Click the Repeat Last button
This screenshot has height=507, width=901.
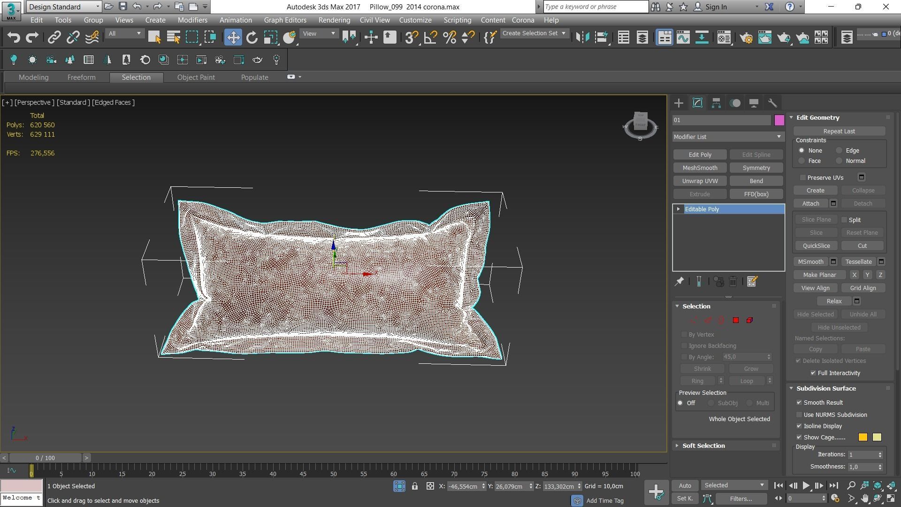(839, 131)
